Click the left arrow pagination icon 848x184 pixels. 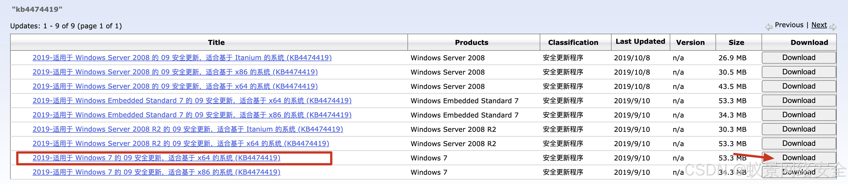(x=769, y=27)
